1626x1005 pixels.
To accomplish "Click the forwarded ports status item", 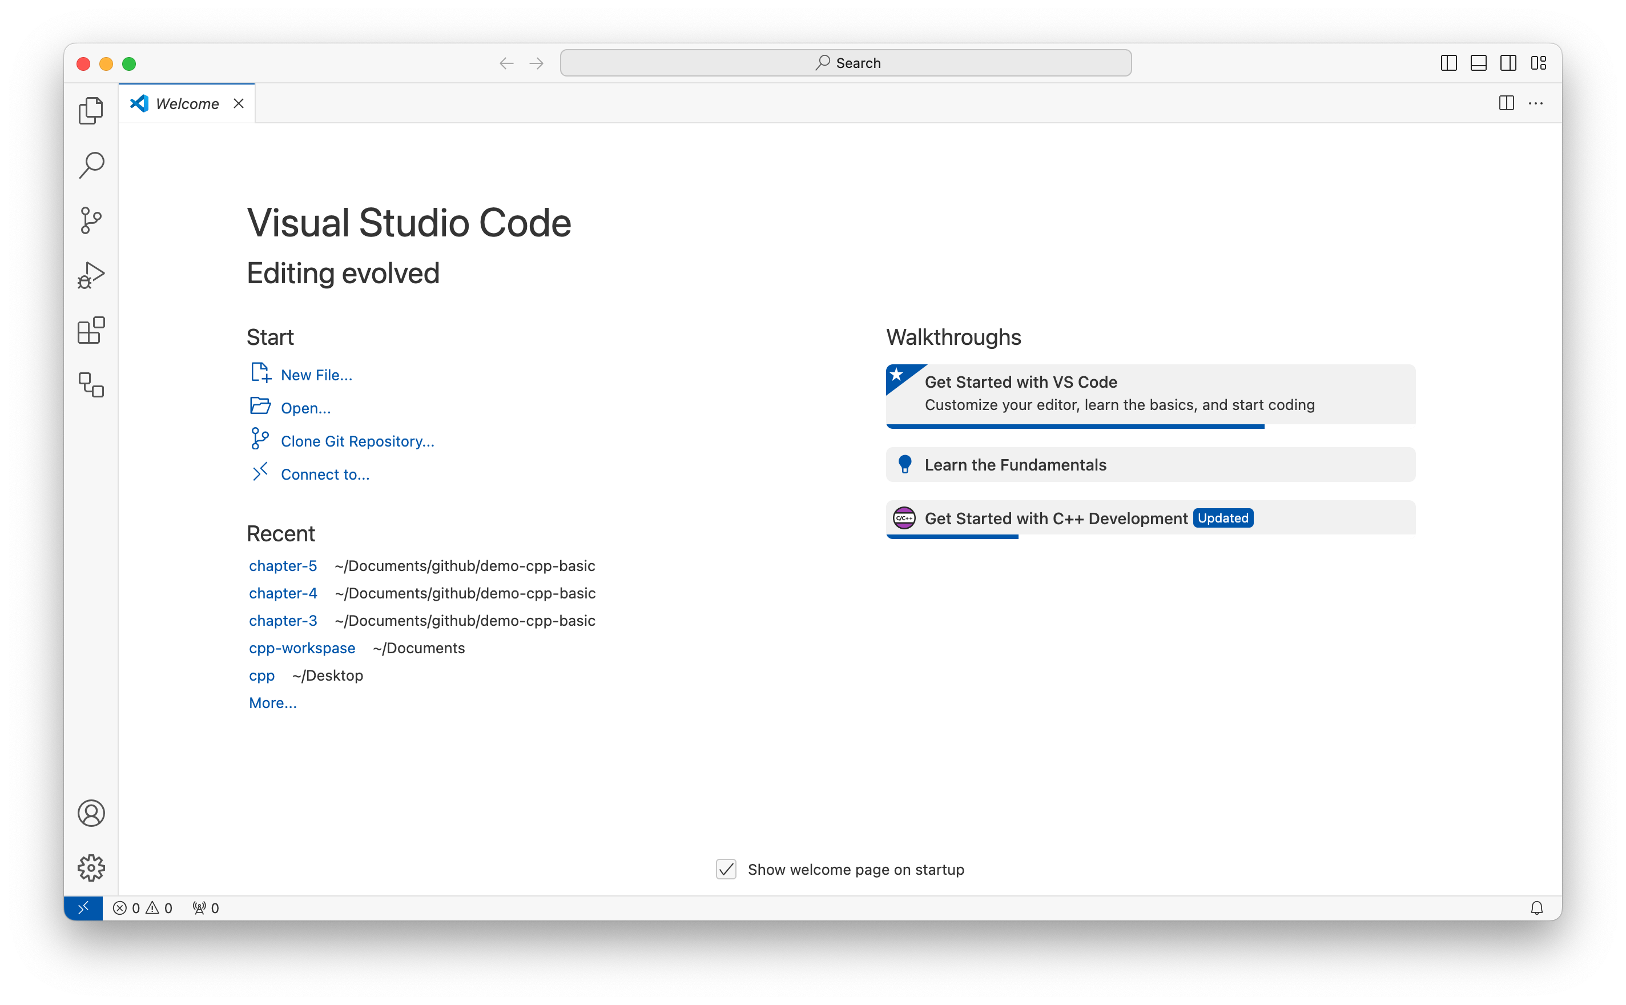I will click(x=206, y=908).
